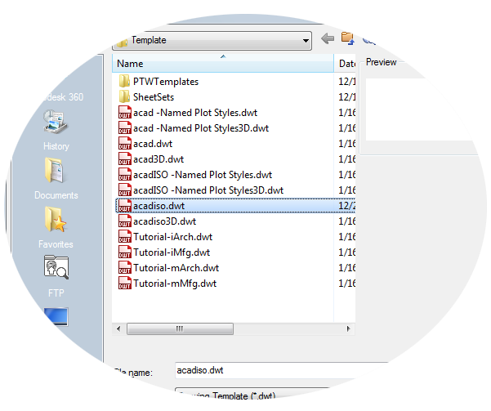Click the DWT icon beside Tutorial-iMfg.dwt
The height and width of the screenshot is (411, 491).
[125, 252]
